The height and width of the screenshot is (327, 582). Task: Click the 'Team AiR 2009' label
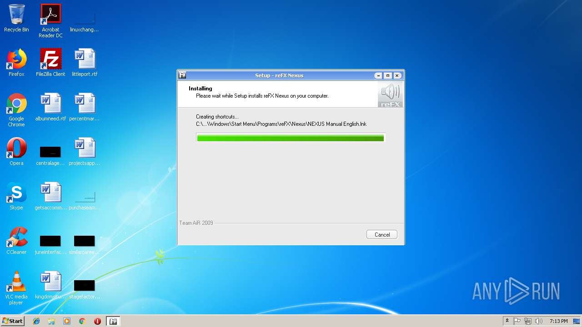pos(196,223)
